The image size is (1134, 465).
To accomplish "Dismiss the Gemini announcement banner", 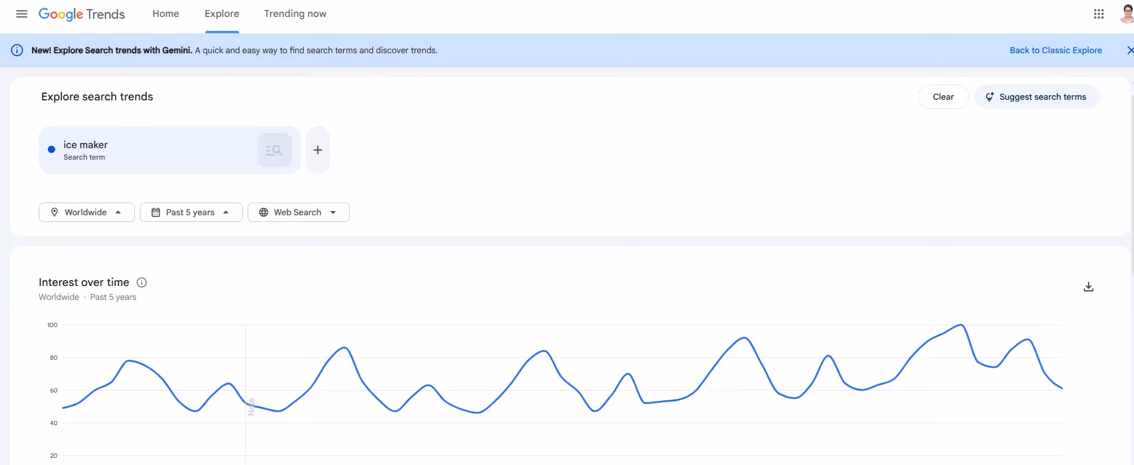I will coord(1130,50).
